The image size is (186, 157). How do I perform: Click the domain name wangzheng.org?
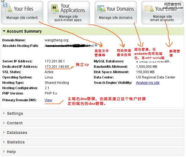pos(56,41)
